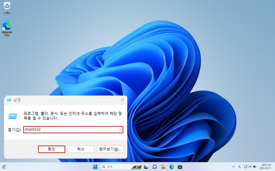
Task: Click the 확인 button in Run dialog
Action: pos(51,149)
